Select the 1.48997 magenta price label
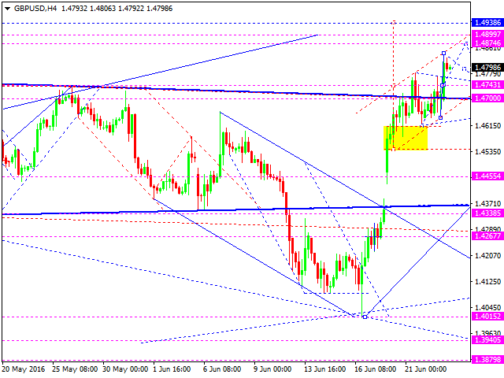 tap(487, 35)
